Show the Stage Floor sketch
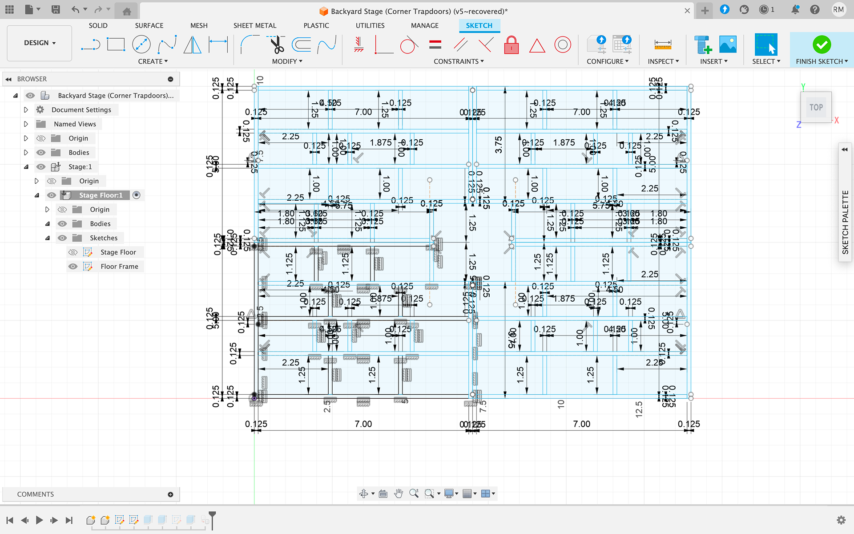Viewport: 854px width, 534px height. pos(73,252)
